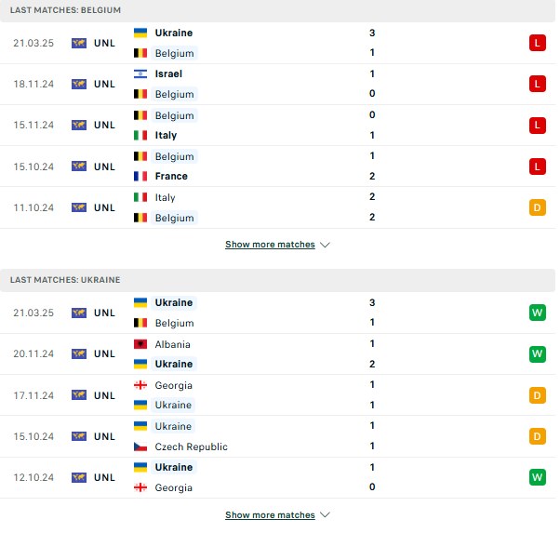Select the Last Matches: Belgium section header

(x=277, y=10)
